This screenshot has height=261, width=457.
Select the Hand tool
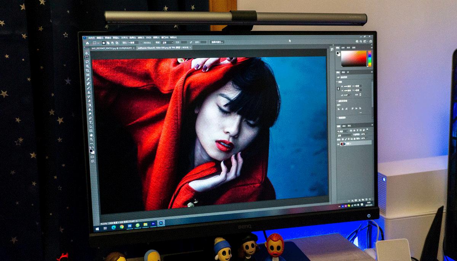91,135
